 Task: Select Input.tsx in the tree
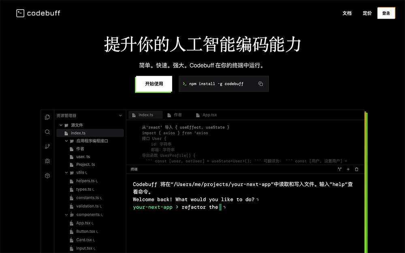(84, 248)
